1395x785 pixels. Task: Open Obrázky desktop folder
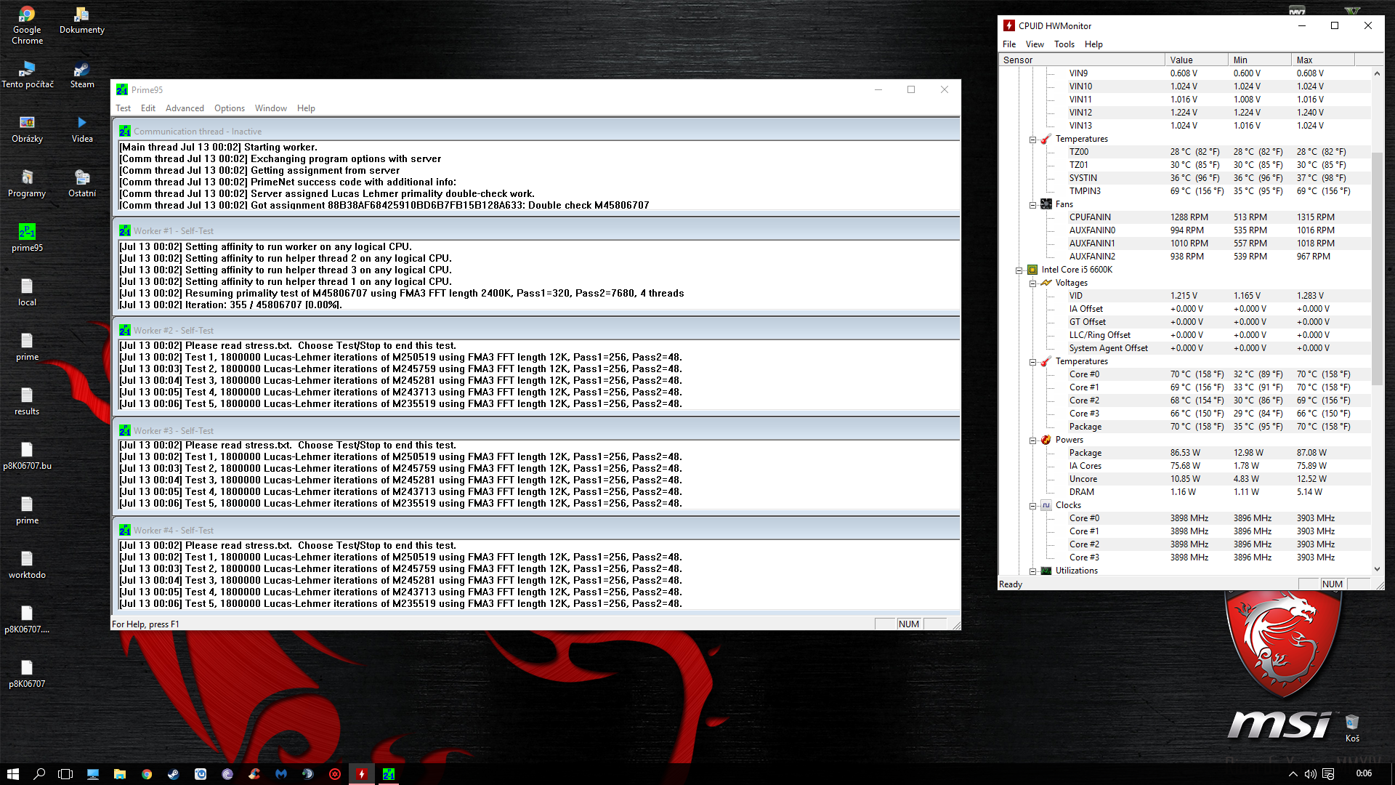(x=27, y=129)
